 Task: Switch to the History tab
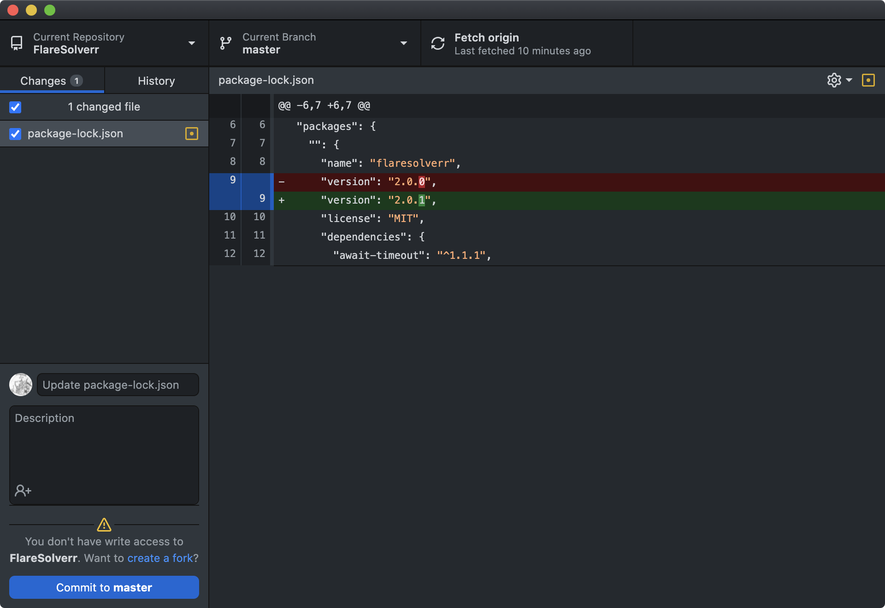pyautogui.click(x=156, y=81)
